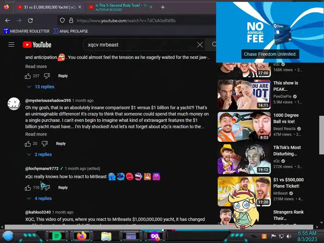Open 'This show is PEAK' video thumbnail
The height and width of the screenshot is (243, 324).
tap(244, 95)
